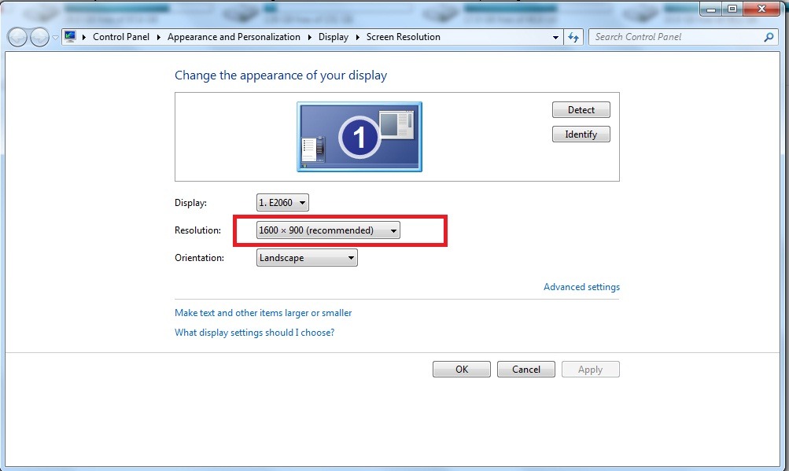Screen dimensions: 789x471
Task: Click the refresh button next to address bar
Action: point(574,37)
